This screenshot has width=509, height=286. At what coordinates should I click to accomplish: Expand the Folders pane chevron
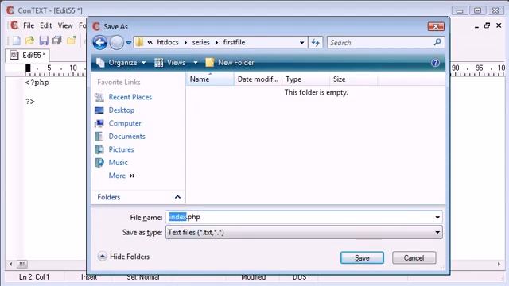click(x=177, y=197)
